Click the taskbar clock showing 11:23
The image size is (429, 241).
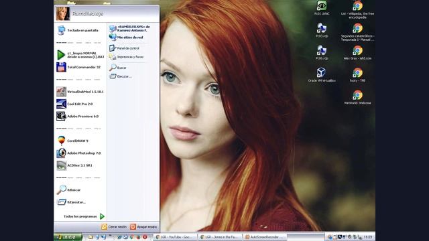coord(368,237)
